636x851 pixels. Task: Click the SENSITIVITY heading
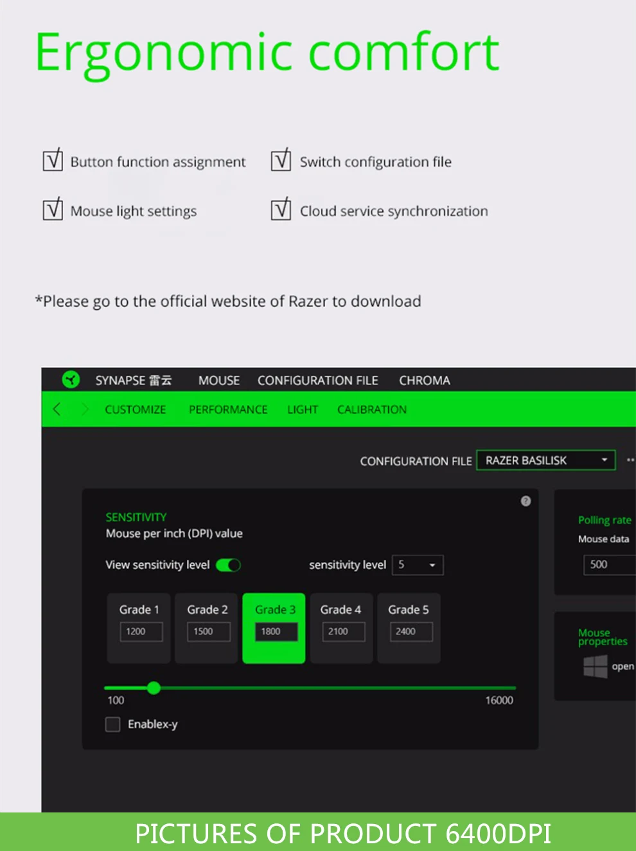[x=136, y=517]
